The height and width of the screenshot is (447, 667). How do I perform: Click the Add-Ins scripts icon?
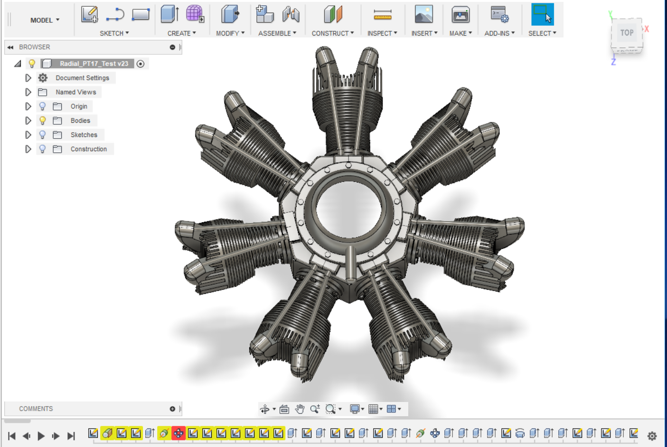tap(499, 14)
